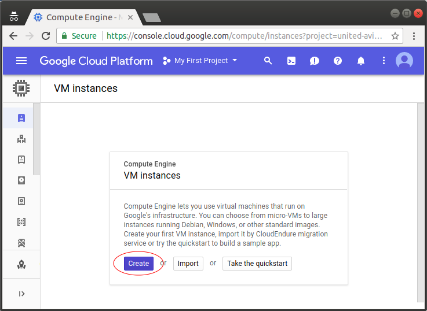Click the search magnifier icon

tap(268, 61)
